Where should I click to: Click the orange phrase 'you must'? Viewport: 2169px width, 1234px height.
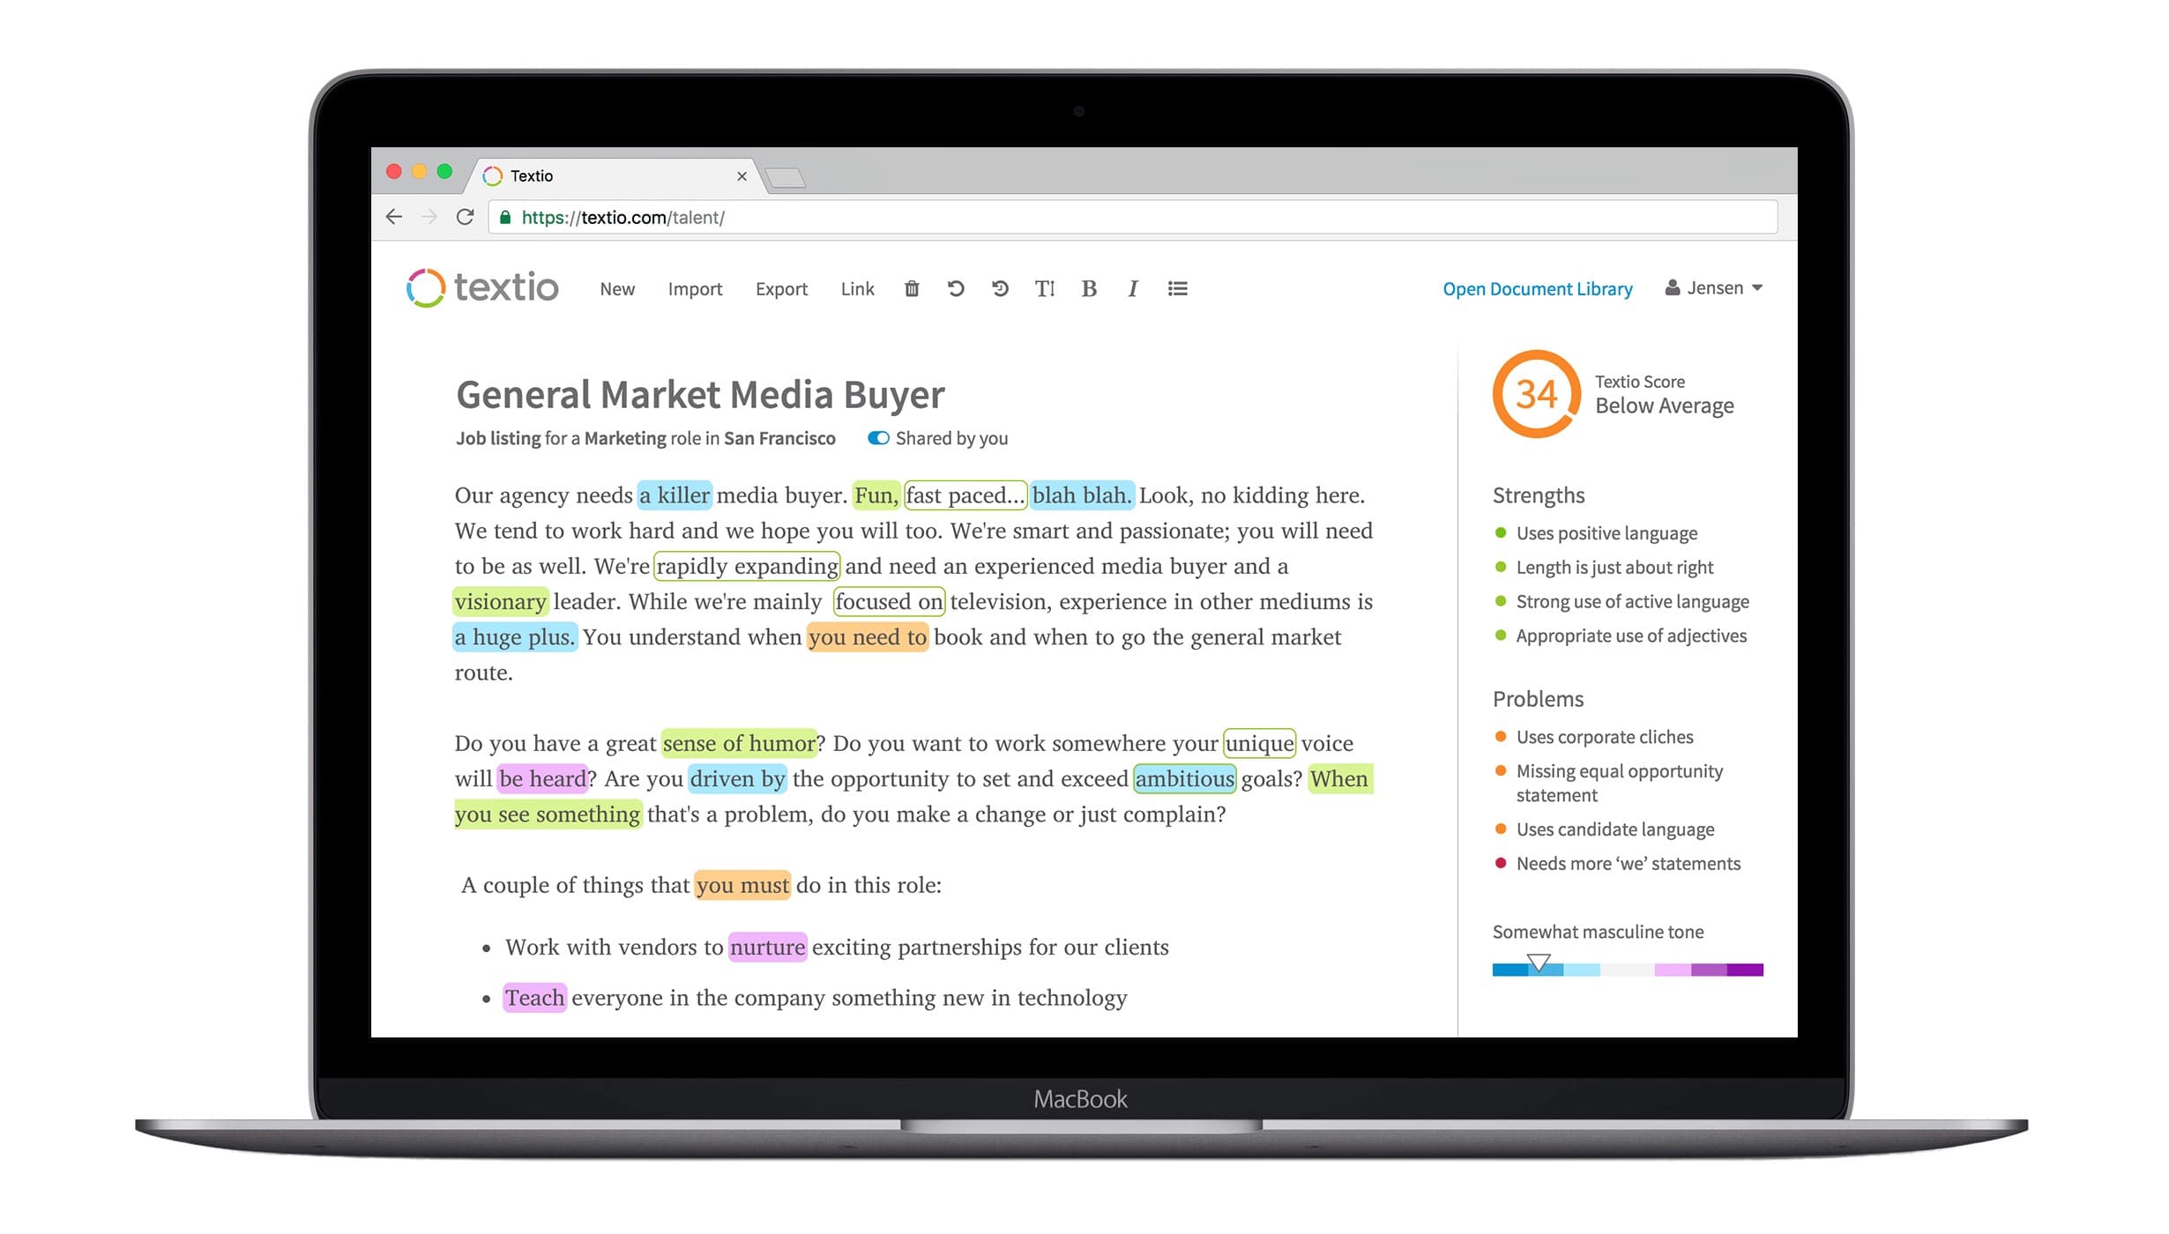pos(742,885)
